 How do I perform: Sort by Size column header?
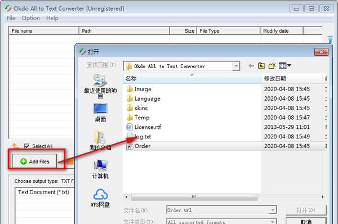point(184,31)
